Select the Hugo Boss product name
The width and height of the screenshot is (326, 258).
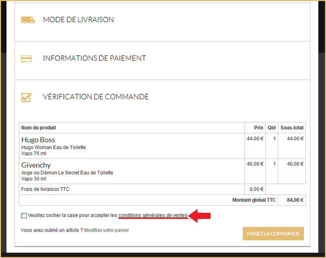(38, 140)
